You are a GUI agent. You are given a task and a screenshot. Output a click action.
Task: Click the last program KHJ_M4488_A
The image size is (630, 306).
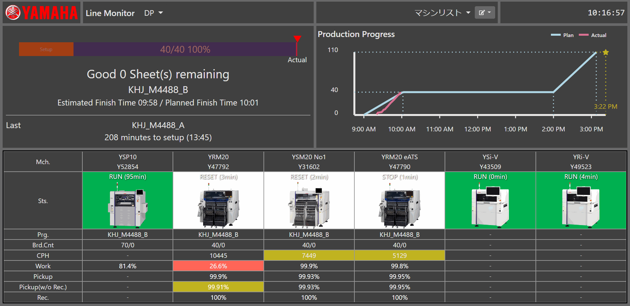tap(158, 125)
